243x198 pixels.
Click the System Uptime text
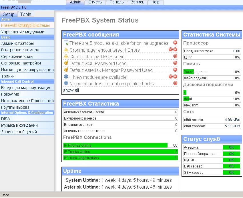[119, 180]
